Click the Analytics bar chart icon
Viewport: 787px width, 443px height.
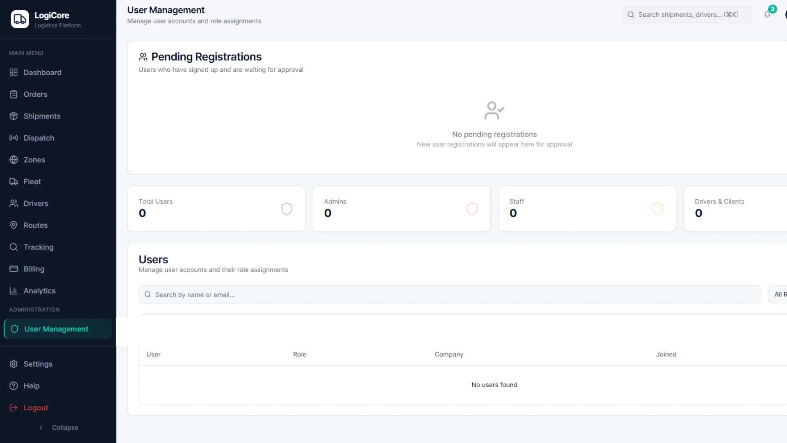coord(14,291)
